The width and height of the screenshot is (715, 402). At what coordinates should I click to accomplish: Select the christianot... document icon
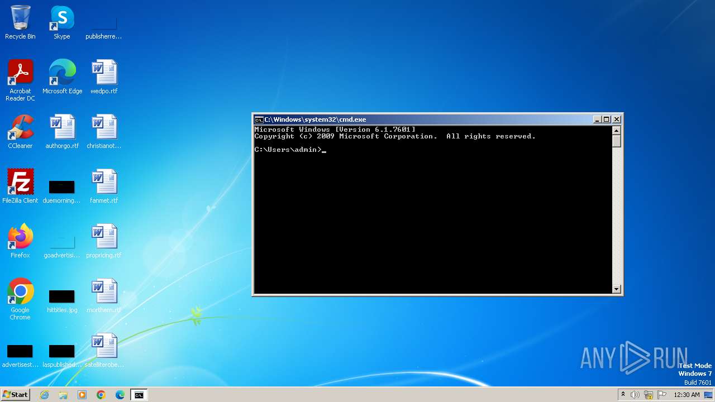tap(104, 131)
